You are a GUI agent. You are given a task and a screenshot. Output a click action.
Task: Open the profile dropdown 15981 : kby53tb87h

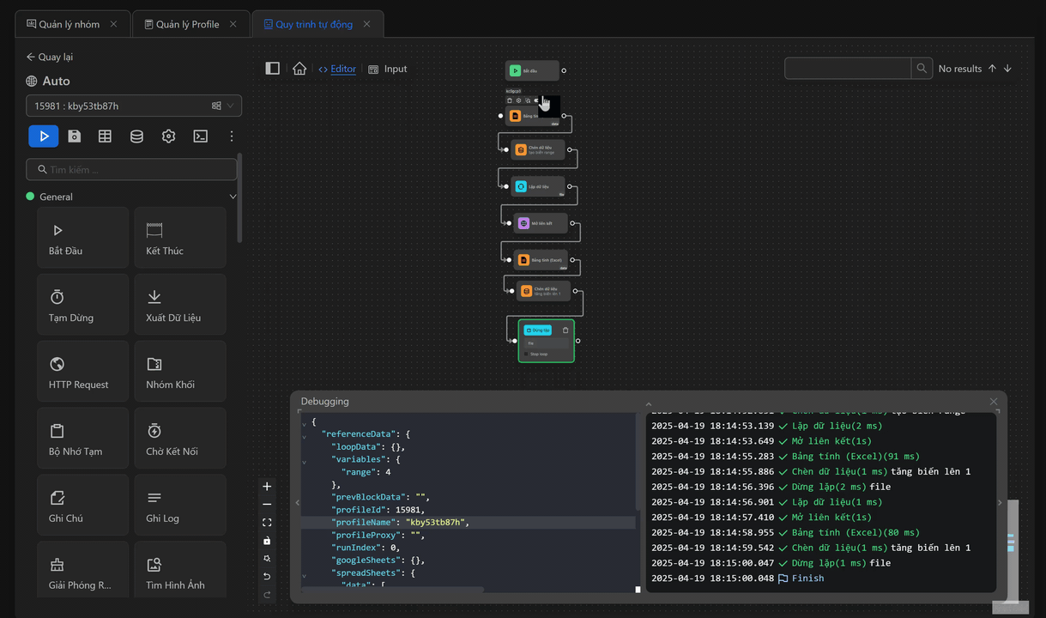click(133, 106)
